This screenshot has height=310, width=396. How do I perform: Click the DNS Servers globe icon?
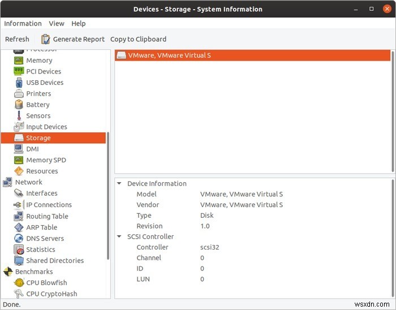[x=19, y=239]
